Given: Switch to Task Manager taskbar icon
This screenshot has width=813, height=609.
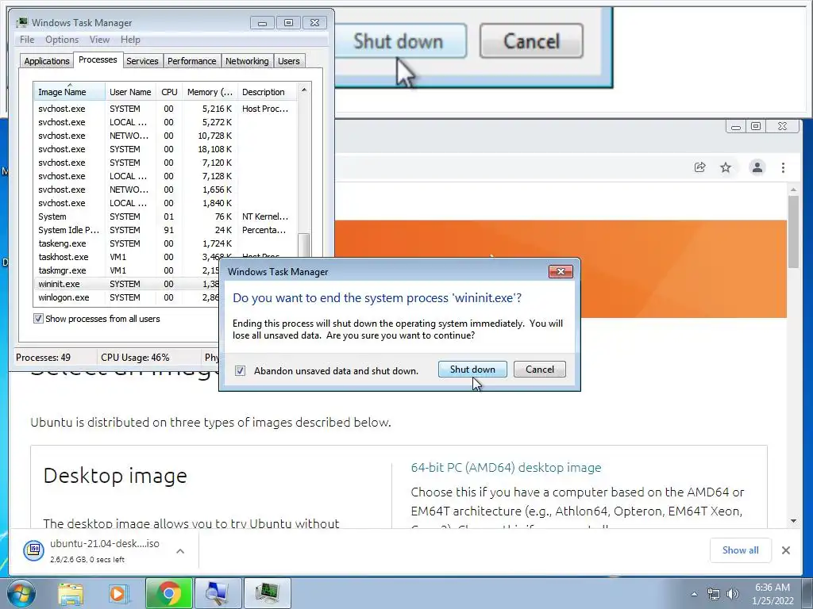Looking at the screenshot, I should click(267, 593).
